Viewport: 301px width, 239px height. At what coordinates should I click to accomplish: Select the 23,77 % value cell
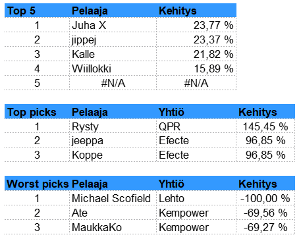tap(196, 25)
